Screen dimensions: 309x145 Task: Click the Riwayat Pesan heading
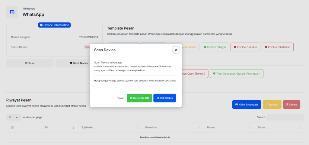[x=19, y=100]
